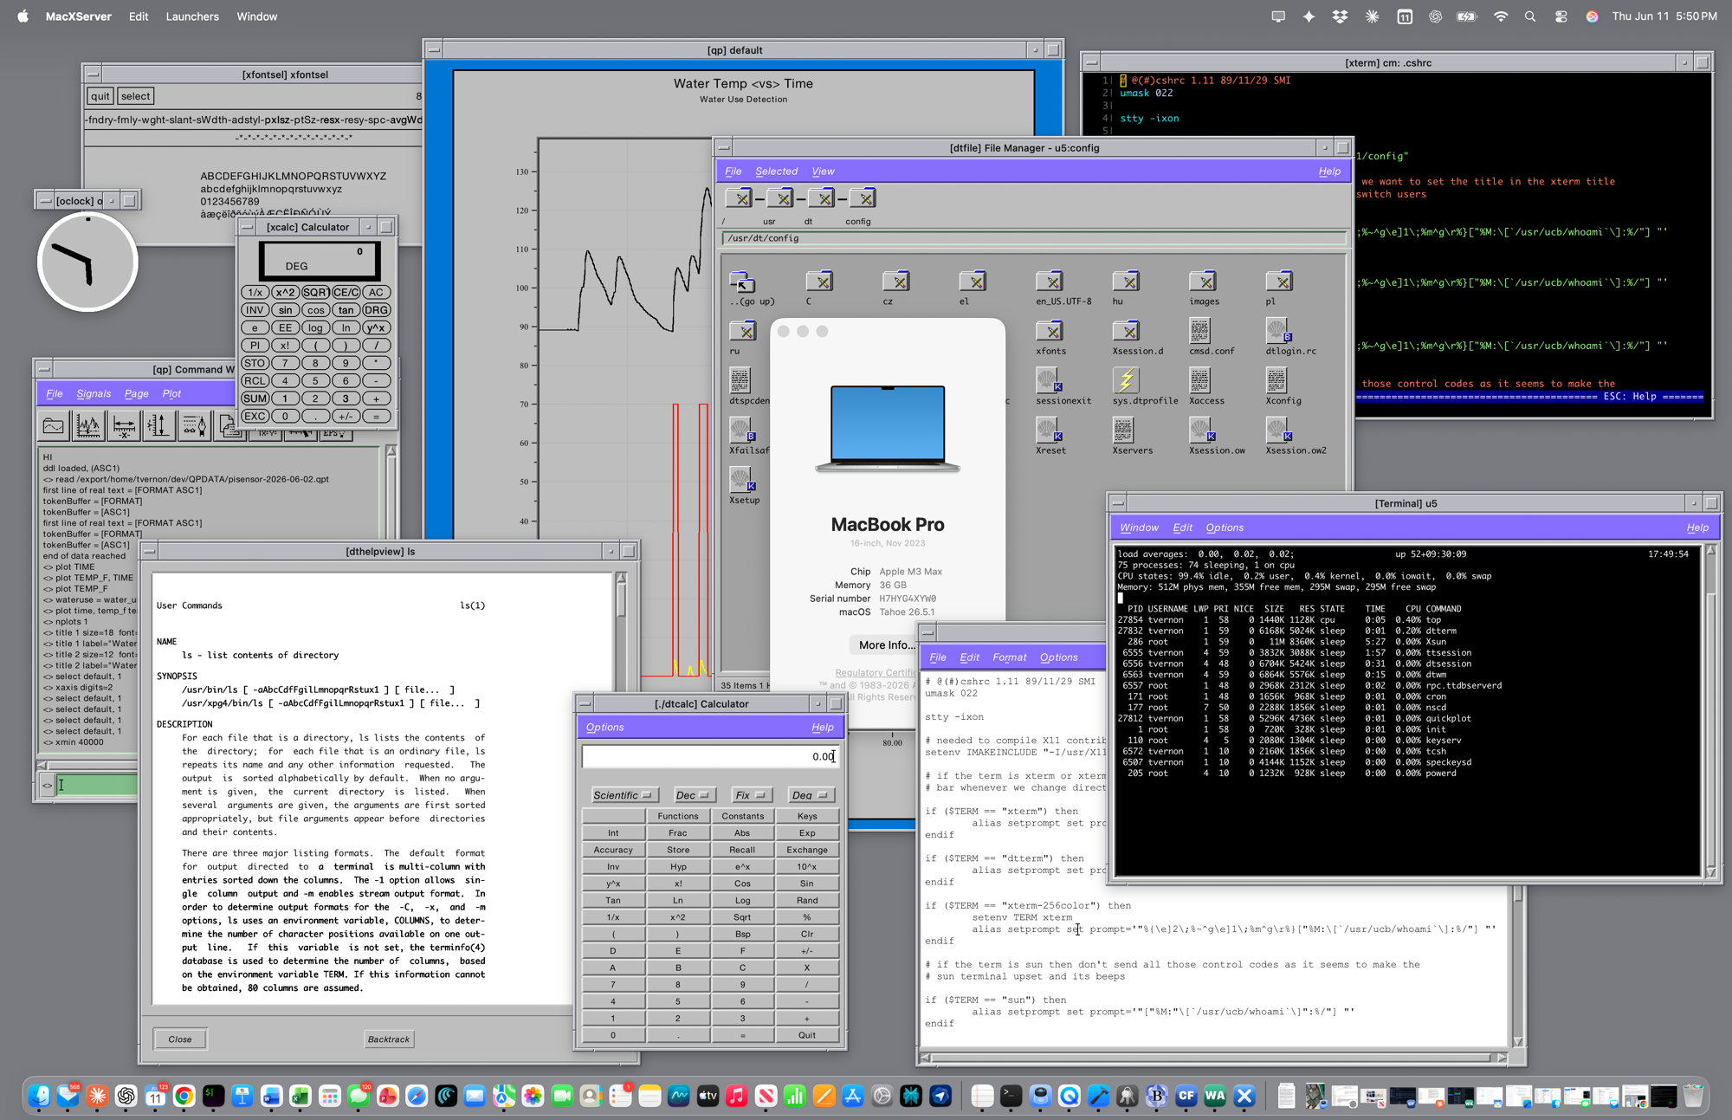The height and width of the screenshot is (1120, 1732).
Task: Open the '..(go up)' folder icon in File Manager
Action: (x=742, y=282)
